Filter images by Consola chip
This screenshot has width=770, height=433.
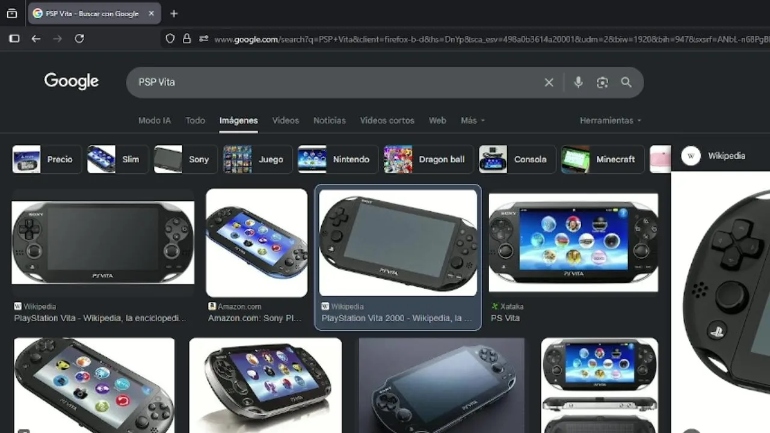coord(517,159)
